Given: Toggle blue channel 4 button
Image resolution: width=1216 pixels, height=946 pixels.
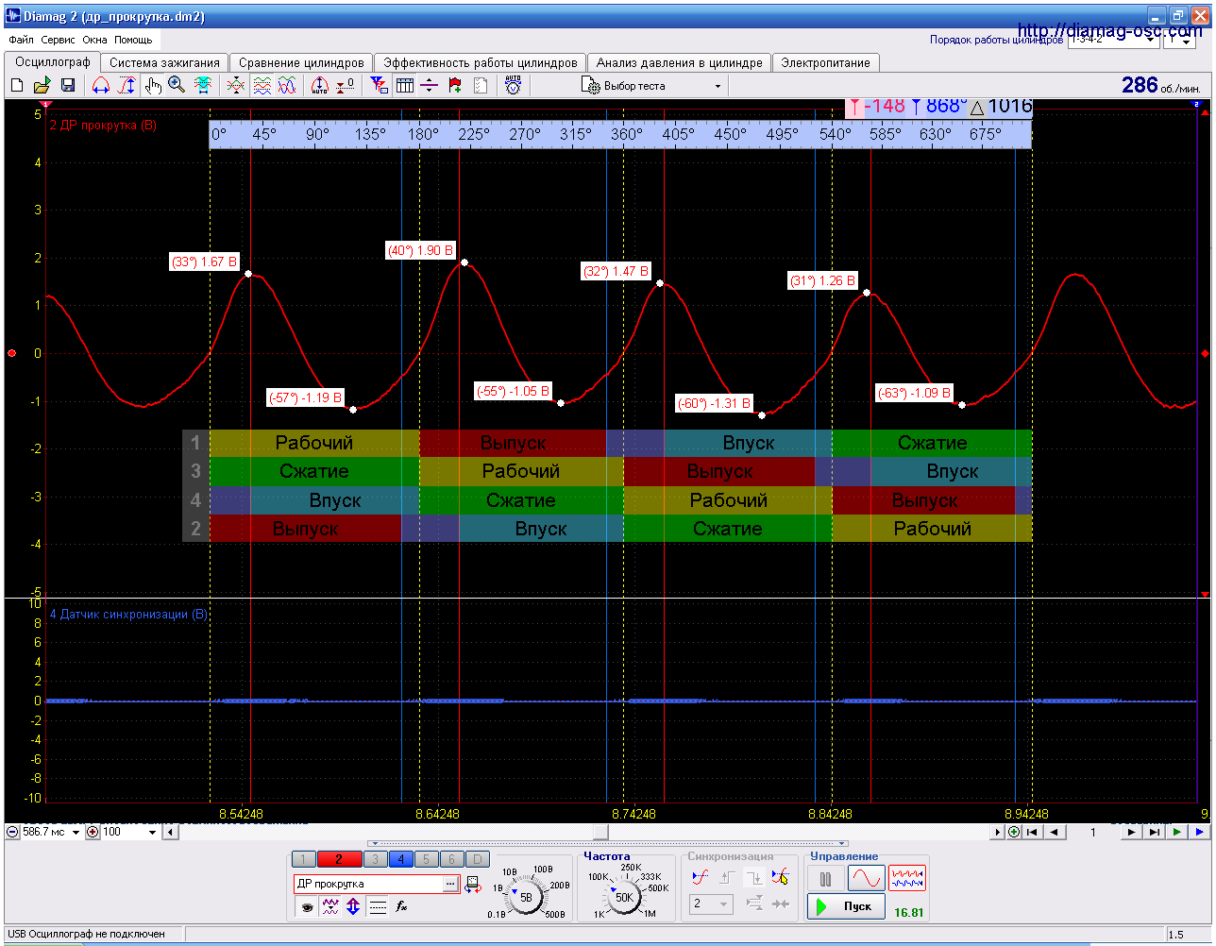Looking at the screenshot, I should 400,859.
